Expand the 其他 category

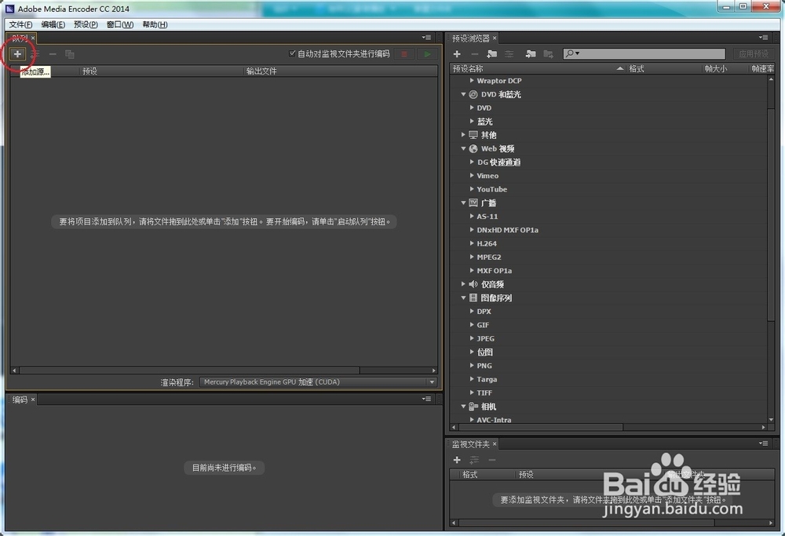[464, 135]
